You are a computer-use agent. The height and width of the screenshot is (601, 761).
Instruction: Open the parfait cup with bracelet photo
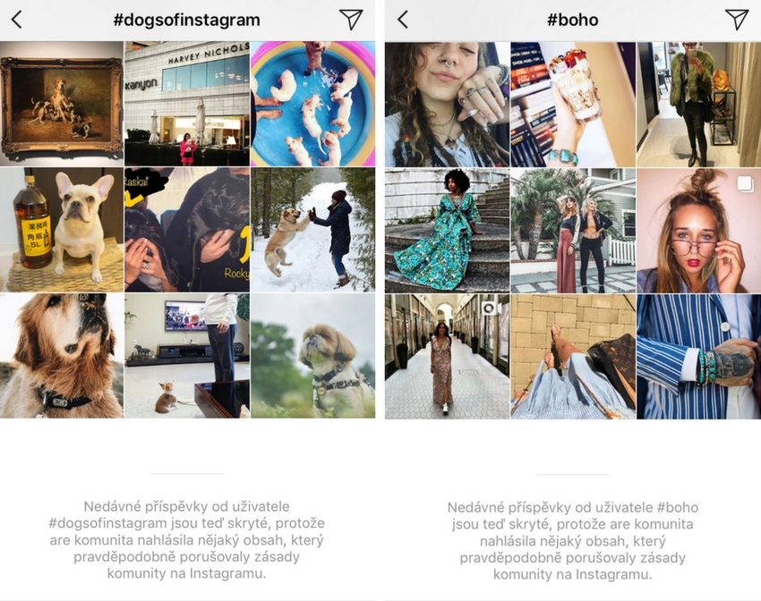573,105
